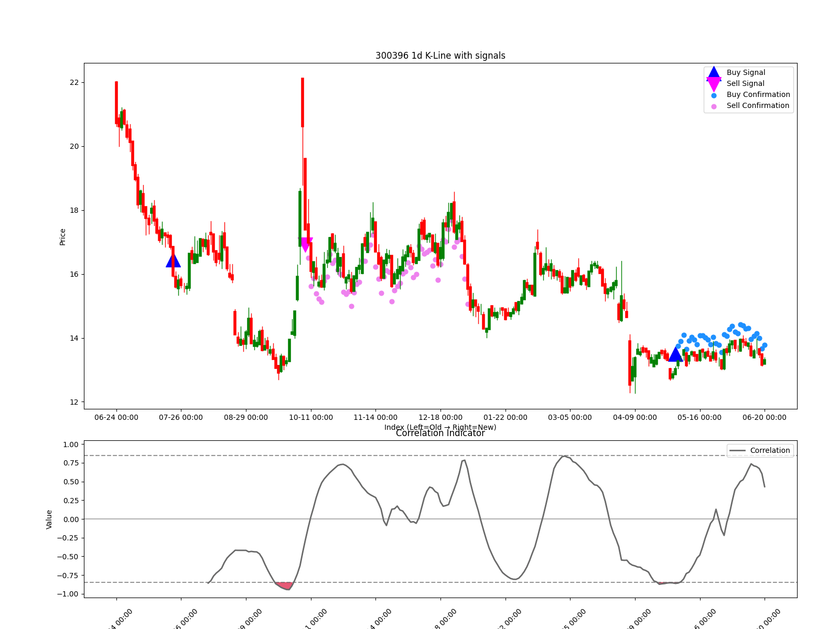
Task: Click the correlation tick label '0.25'
Action: [x=70, y=501]
